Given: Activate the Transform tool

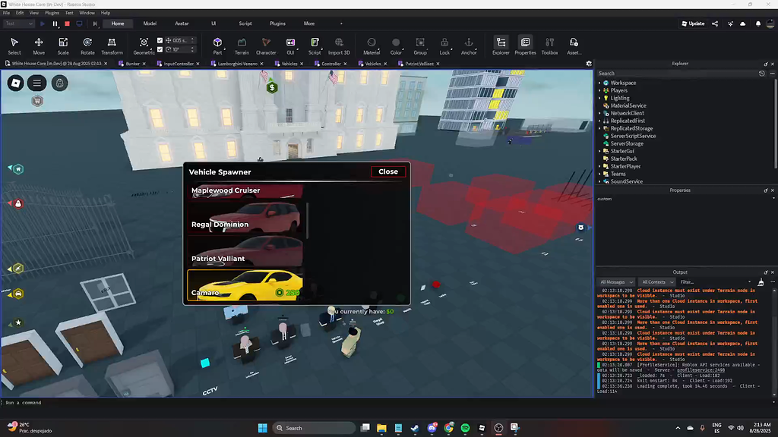Looking at the screenshot, I should point(112,46).
